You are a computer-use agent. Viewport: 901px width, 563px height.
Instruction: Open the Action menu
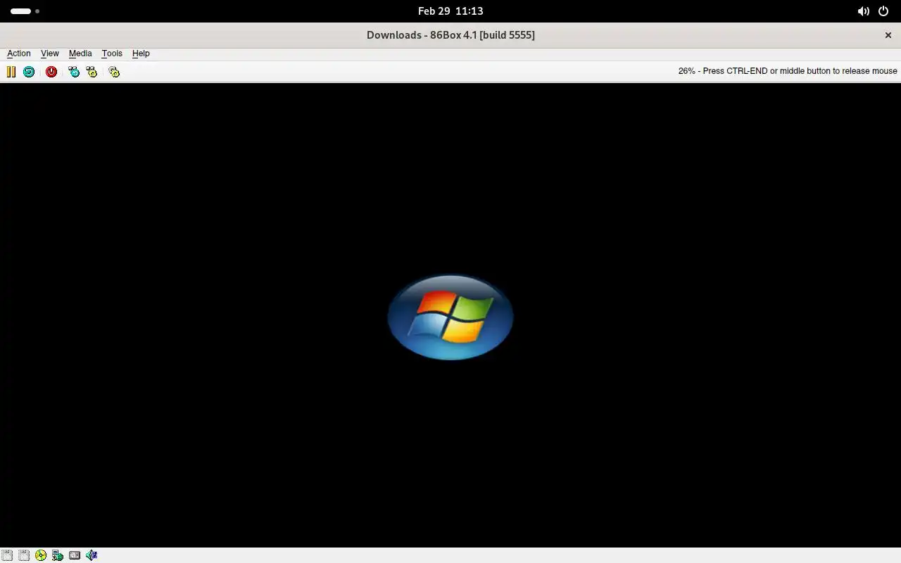point(19,53)
